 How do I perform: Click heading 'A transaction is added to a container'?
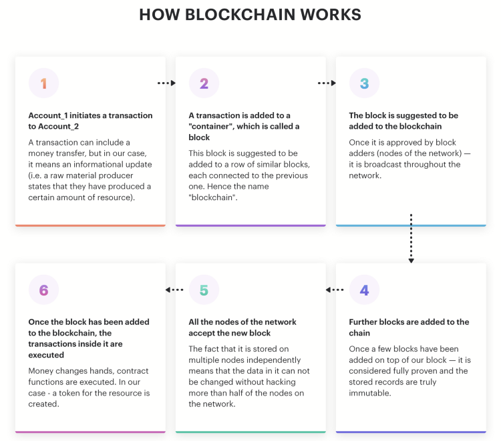point(244,126)
